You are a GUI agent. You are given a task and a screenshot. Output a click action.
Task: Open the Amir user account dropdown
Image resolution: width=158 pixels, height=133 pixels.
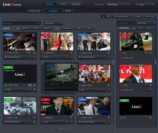(145, 5)
